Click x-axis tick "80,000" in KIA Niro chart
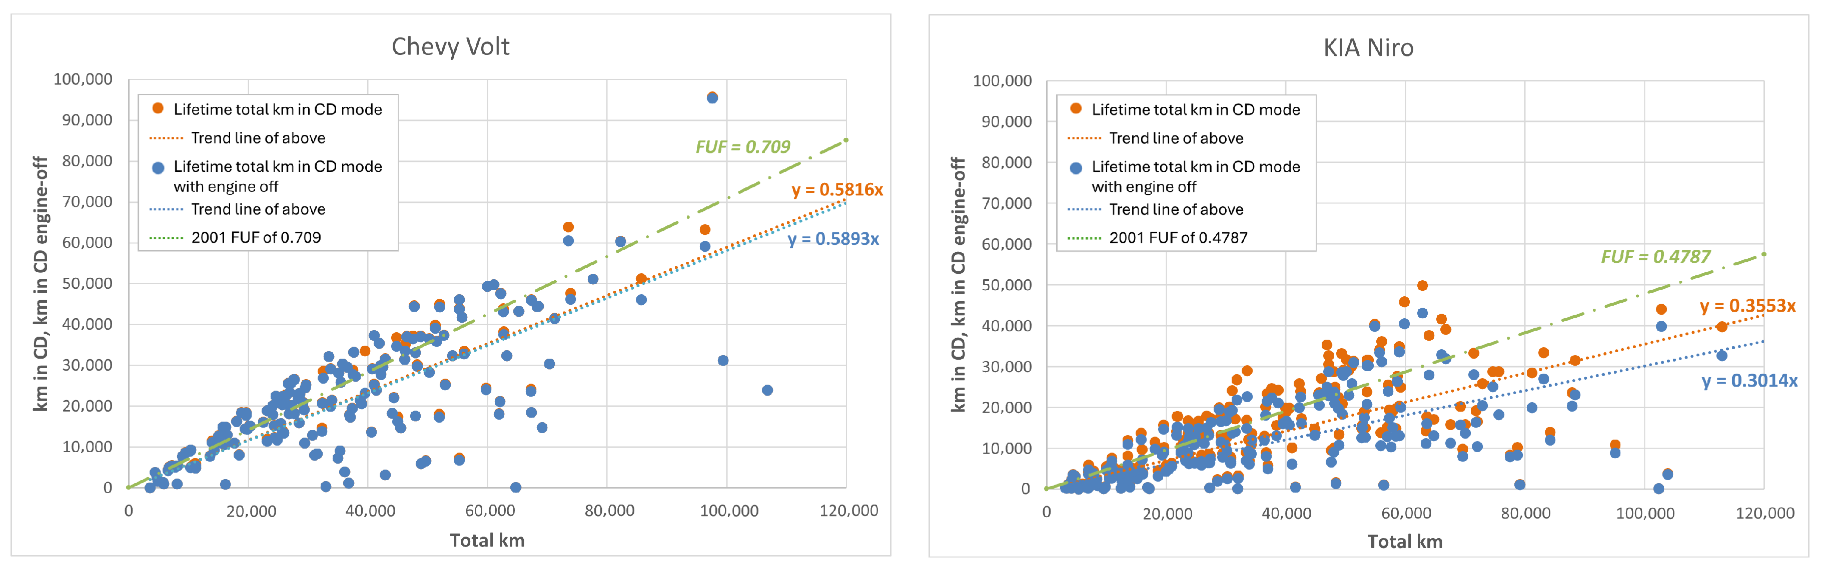This screenshot has height=569, width=1823. point(1526,513)
